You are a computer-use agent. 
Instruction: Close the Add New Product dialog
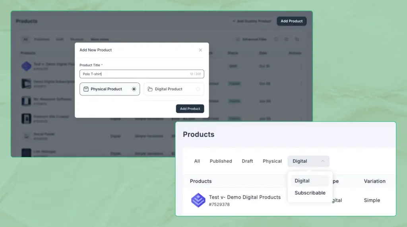(200, 50)
